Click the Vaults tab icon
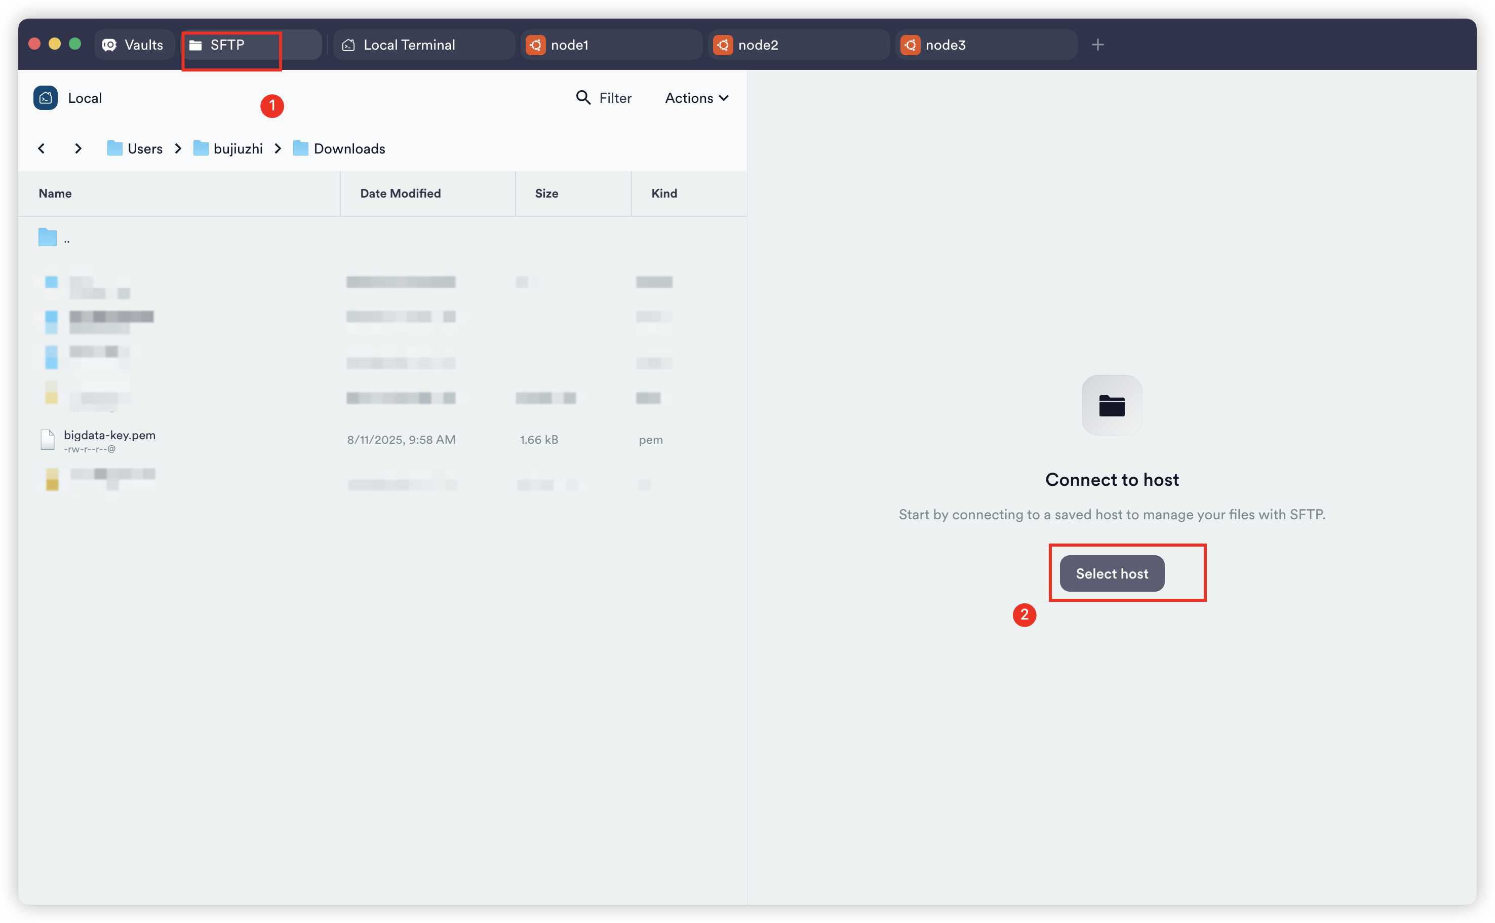 pyautogui.click(x=109, y=45)
